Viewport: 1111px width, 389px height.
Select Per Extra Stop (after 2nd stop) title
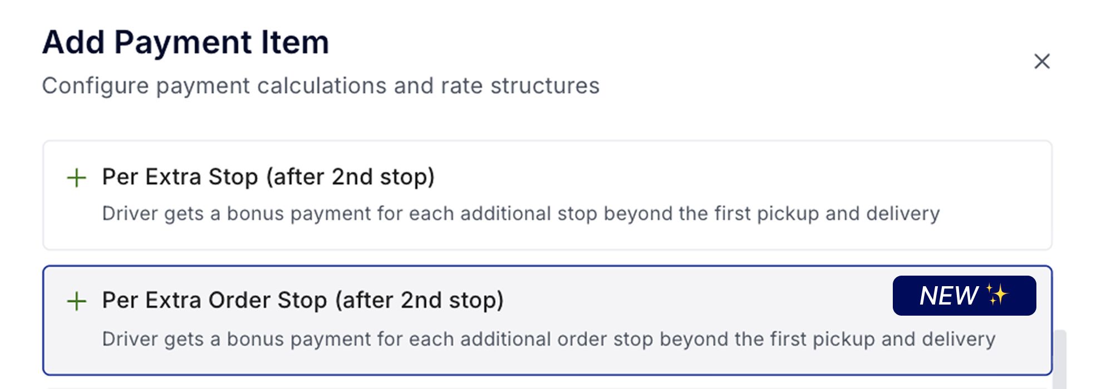tap(268, 177)
